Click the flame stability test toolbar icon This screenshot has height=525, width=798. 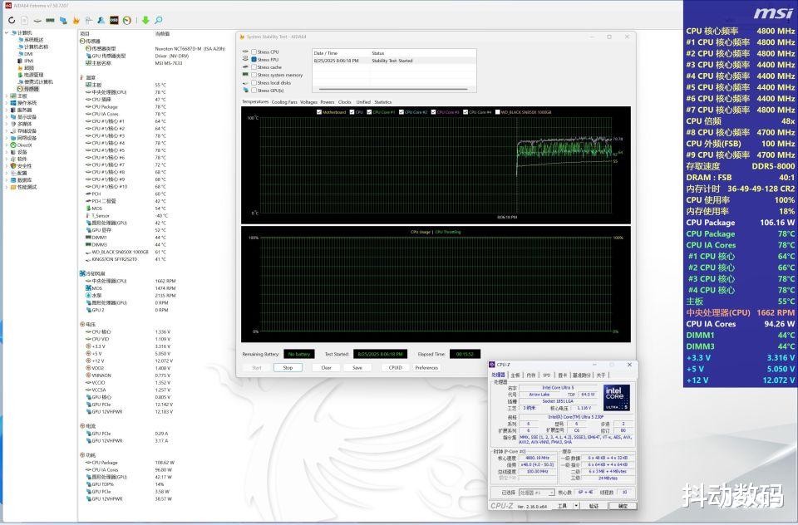click(76, 20)
